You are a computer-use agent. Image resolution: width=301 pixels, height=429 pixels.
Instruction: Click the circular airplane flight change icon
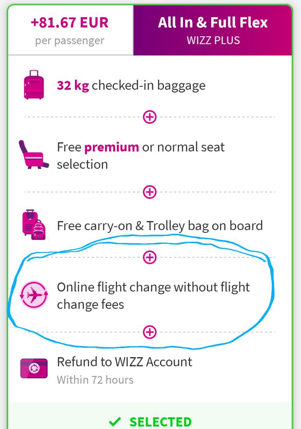tap(34, 295)
